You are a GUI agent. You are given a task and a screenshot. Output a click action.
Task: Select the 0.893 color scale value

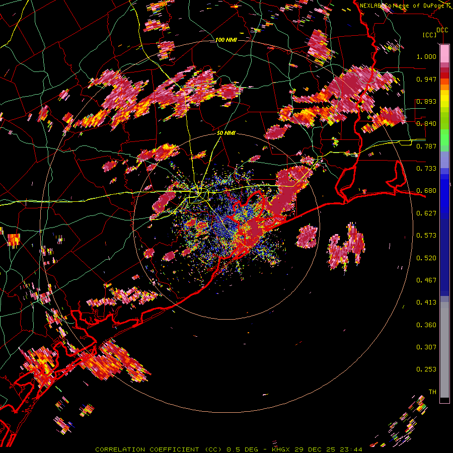coord(426,101)
